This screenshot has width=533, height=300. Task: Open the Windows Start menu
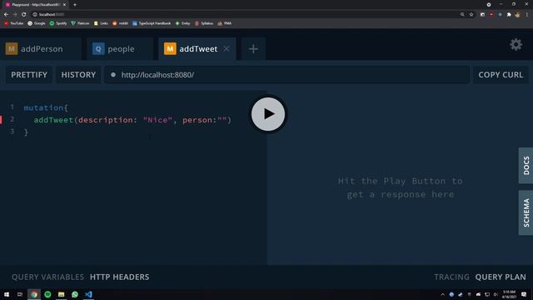tap(7, 294)
